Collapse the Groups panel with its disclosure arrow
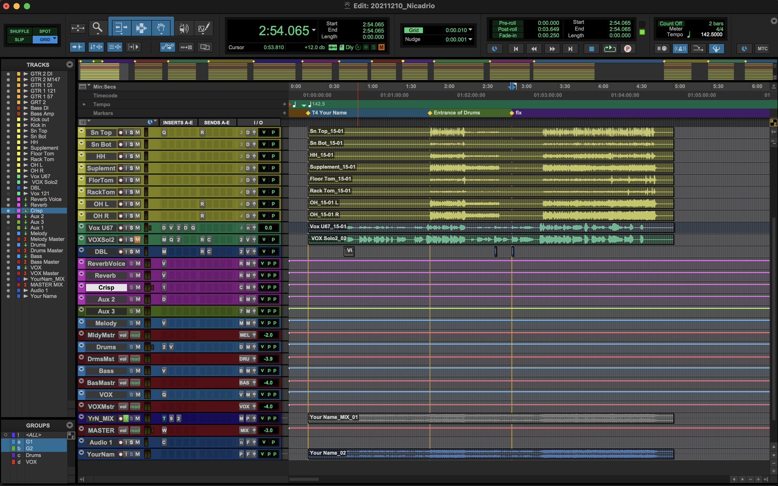The width and height of the screenshot is (778, 486). point(70,425)
